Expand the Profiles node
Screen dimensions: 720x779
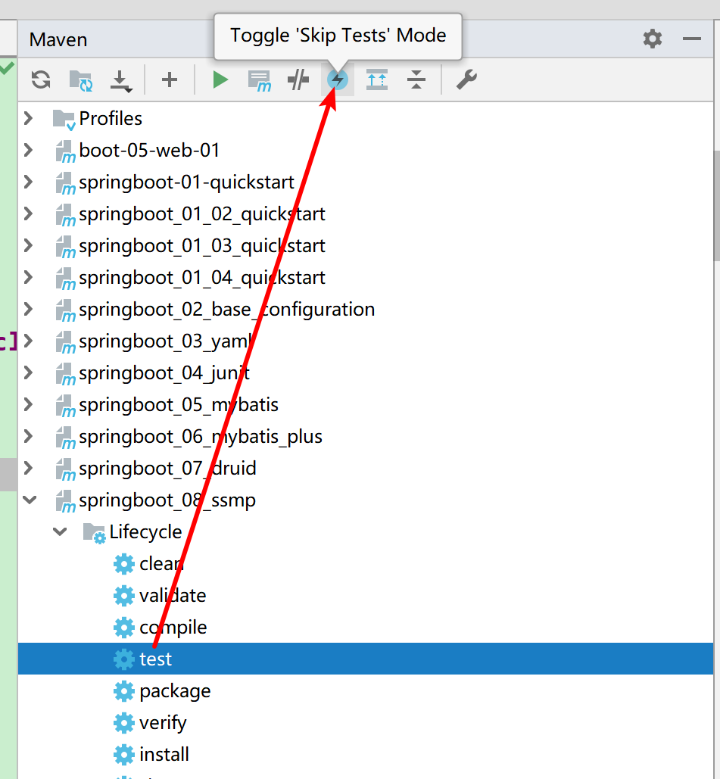29,119
